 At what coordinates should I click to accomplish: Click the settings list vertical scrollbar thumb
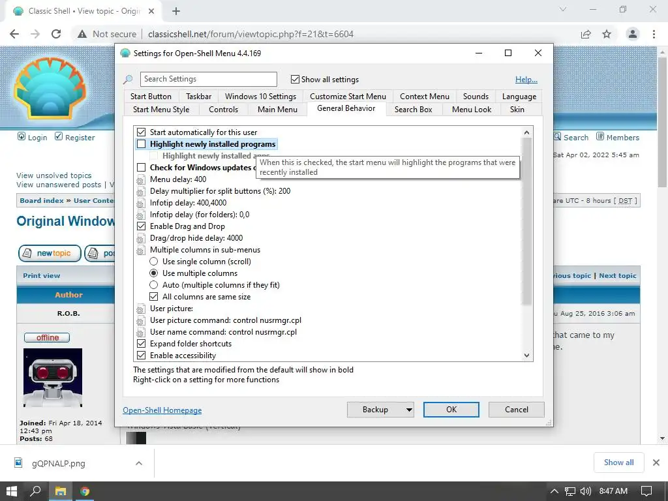tap(527, 222)
